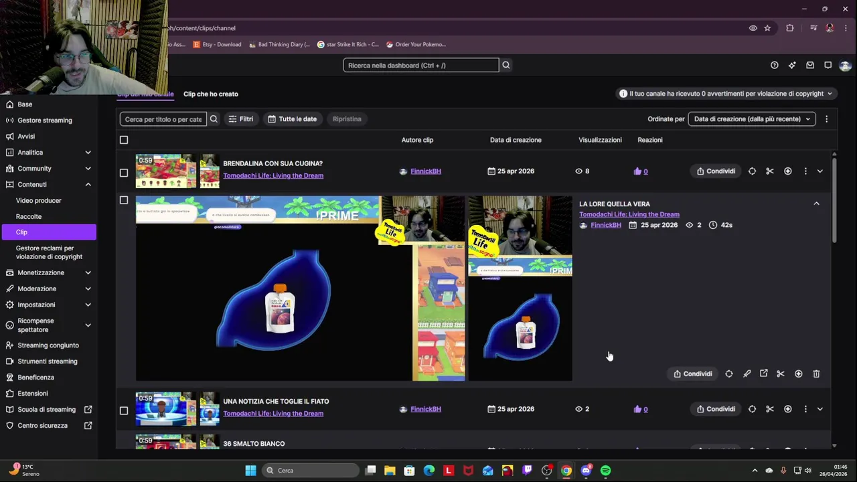Expand the BRENDALINA clip row chevron
Screen dimensions: 857x482
pos(820,171)
